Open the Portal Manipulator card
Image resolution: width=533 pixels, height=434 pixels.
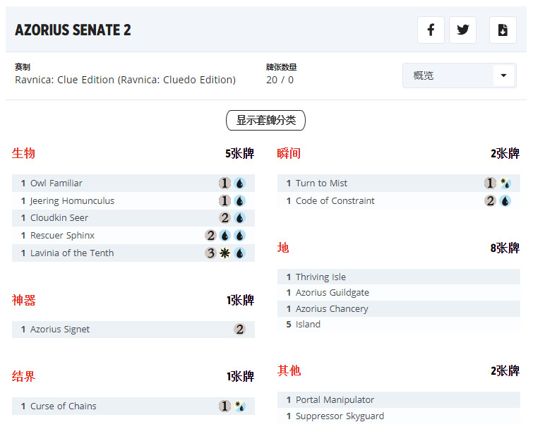335,400
